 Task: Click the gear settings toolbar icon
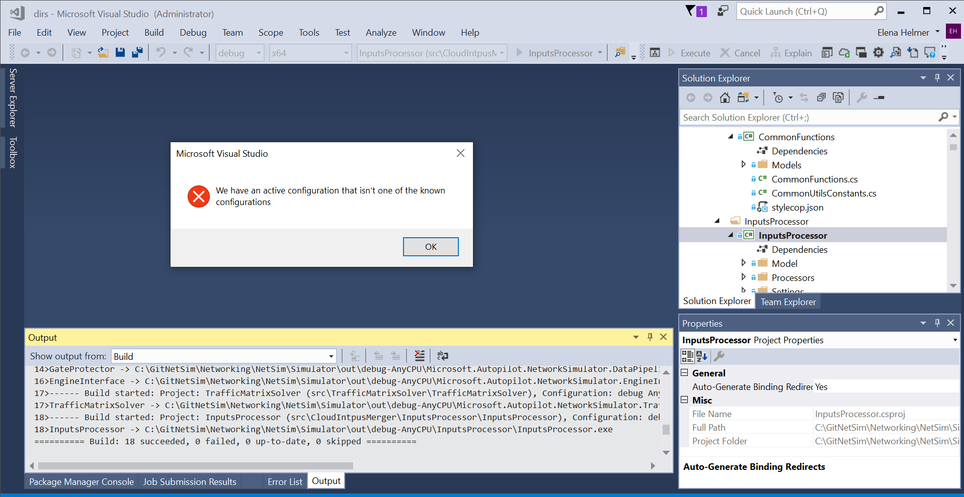878,52
